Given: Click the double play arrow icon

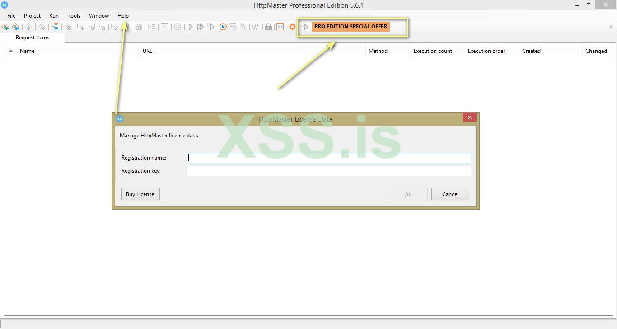Looking at the screenshot, I should (x=201, y=27).
